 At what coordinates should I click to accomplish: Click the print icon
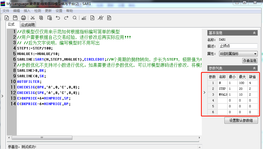23,18
